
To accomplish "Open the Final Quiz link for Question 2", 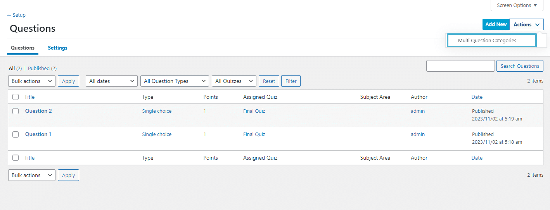I will (254, 111).
